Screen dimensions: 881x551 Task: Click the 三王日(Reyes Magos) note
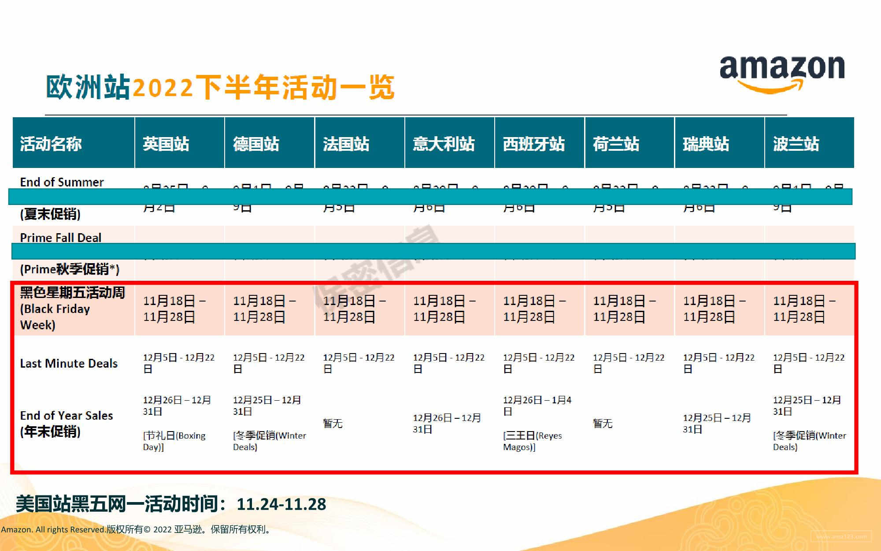click(533, 441)
